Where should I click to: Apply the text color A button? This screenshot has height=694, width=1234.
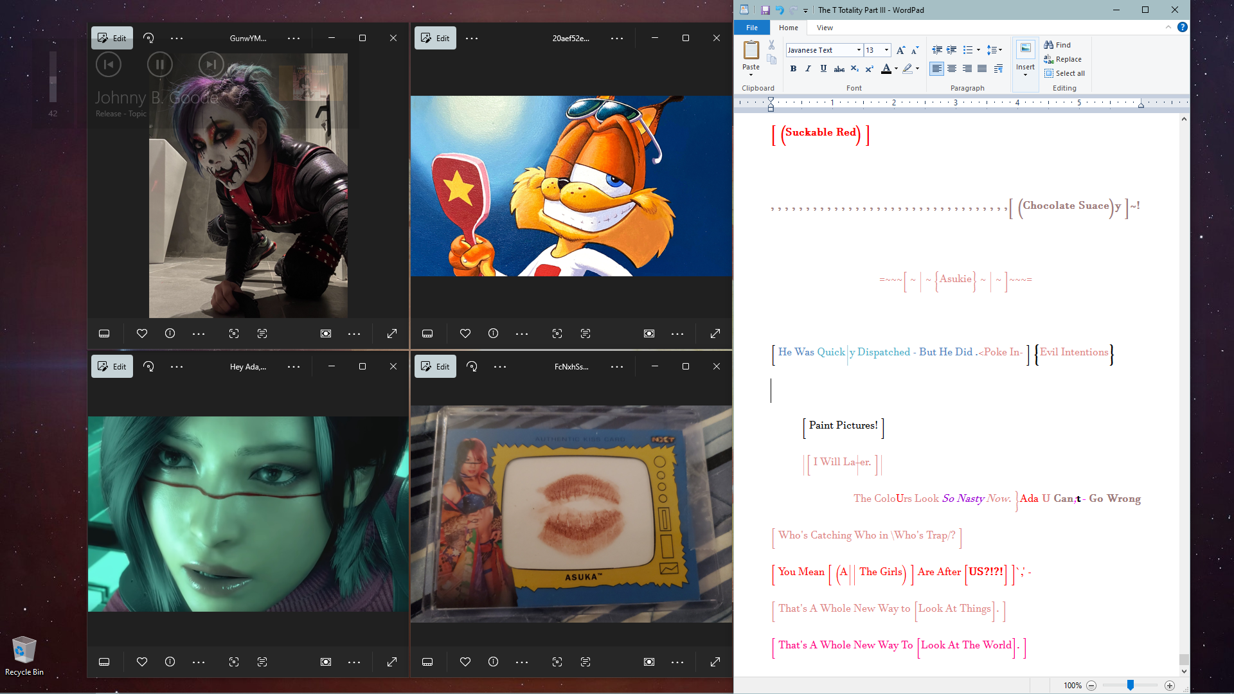coord(886,69)
